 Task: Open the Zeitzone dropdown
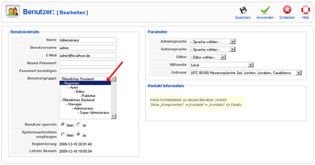[x=246, y=73]
